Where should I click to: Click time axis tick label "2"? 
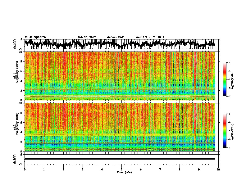tap(63, 169)
